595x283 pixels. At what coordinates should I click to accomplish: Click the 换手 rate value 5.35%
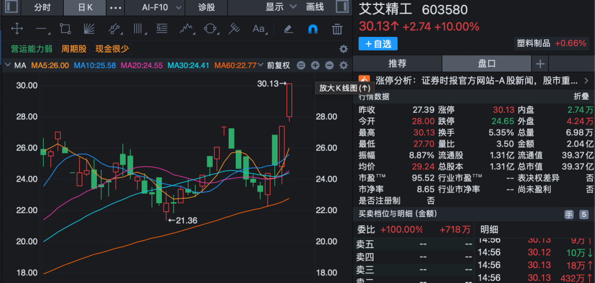point(501,133)
